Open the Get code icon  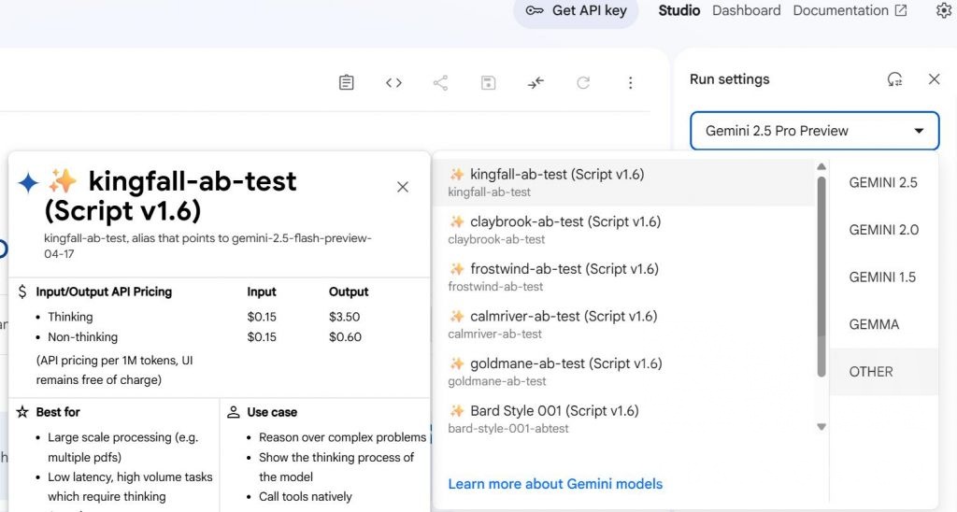393,83
